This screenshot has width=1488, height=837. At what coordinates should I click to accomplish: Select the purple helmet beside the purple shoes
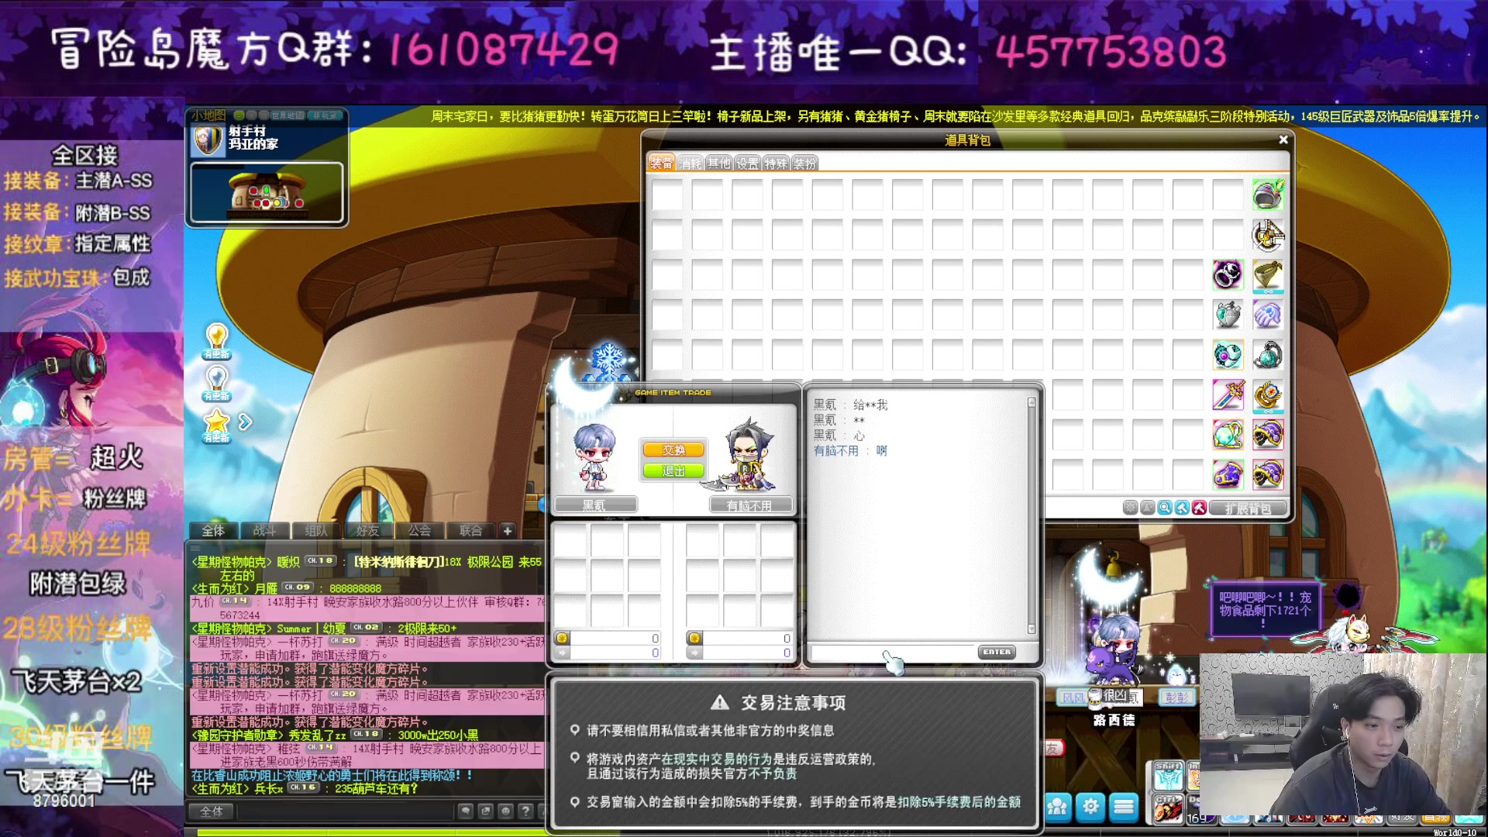pos(1268,474)
